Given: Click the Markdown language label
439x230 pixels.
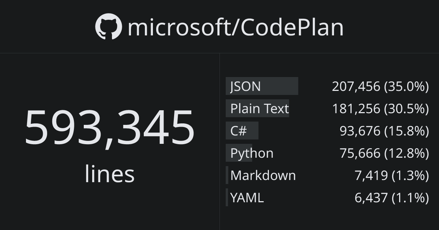Looking at the screenshot, I should pyautogui.click(x=263, y=175).
